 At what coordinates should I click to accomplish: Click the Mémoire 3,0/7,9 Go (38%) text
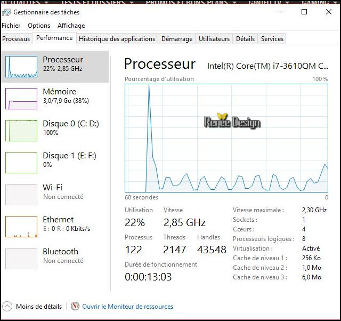[x=66, y=101]
